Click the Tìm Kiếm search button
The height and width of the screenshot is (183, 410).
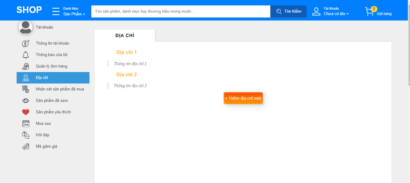[x=288, y=11]
